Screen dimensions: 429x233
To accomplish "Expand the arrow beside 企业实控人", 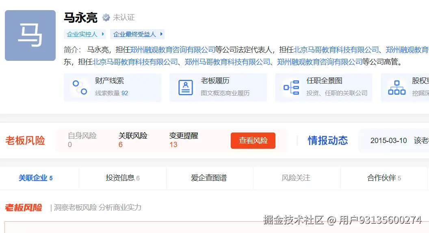I will tap(103, 34).
